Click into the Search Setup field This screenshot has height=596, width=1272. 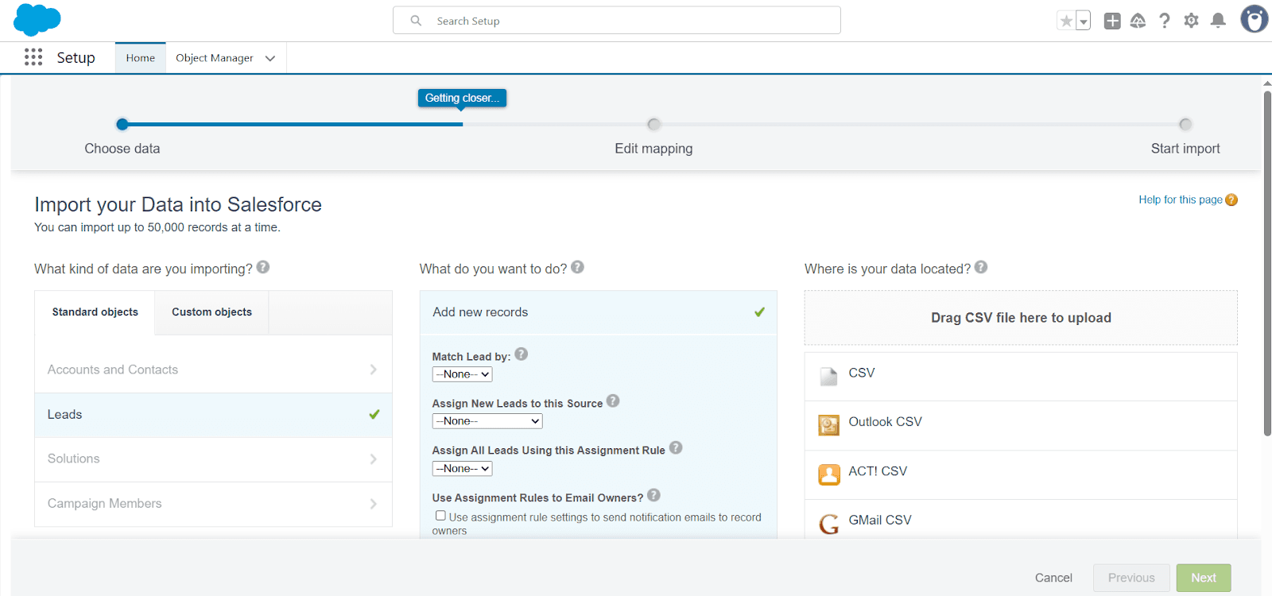tap(617, 21)
